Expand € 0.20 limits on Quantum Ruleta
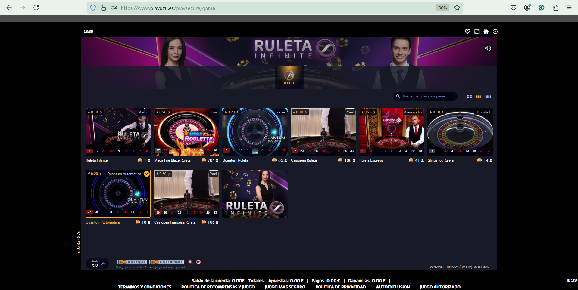Image resolution: width=578 pixels, height=290 pixels. pyautogui.click(x=232, y=112)
